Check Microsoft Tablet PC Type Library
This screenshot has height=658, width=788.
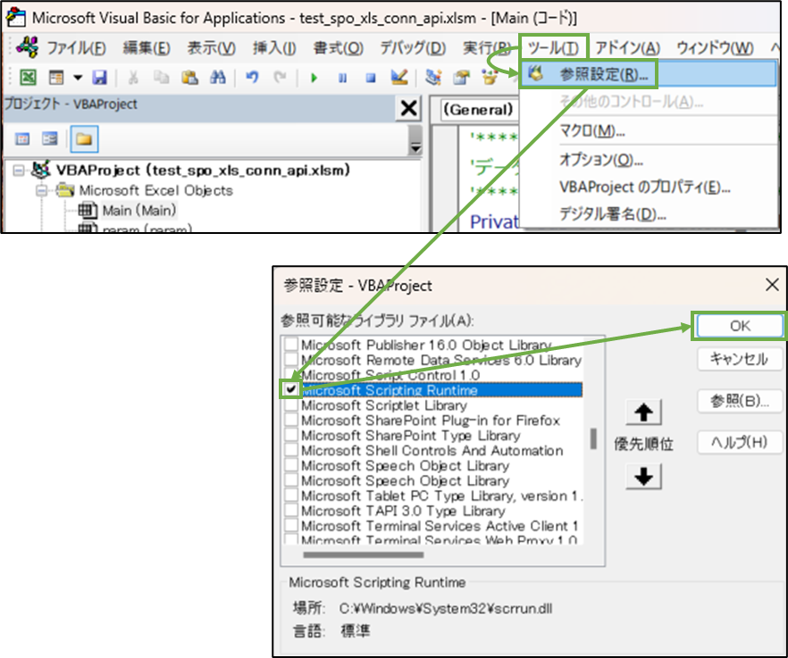[x=291, y=496]
